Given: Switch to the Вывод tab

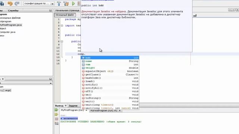Looking at the screenshot, I should pos(59,106).
